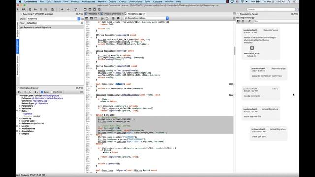Open Spotlight search in macOS menu bar
The height and width of the screenshot is (177, 315).
289,1
